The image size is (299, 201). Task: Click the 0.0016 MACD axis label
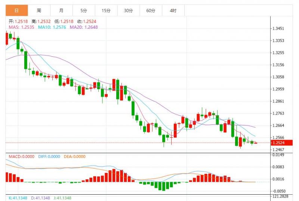pyautogui.click(x=278, y=179)
